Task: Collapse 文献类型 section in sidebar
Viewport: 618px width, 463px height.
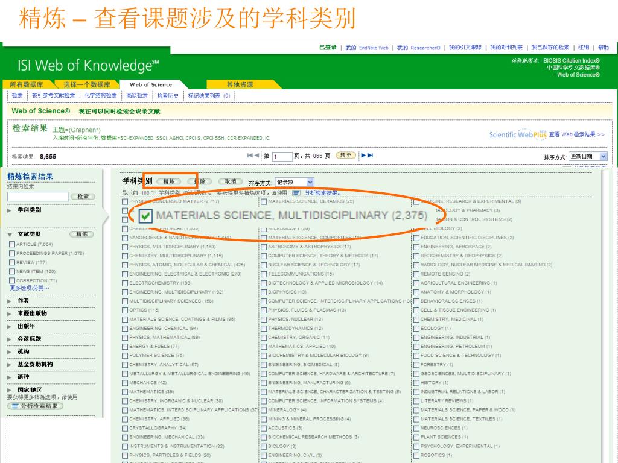Action: click(x=10, y=235)
